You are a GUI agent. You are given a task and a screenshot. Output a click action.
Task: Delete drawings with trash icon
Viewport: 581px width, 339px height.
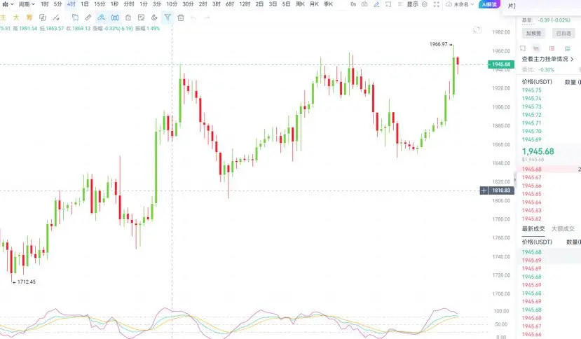click(181, 18)
